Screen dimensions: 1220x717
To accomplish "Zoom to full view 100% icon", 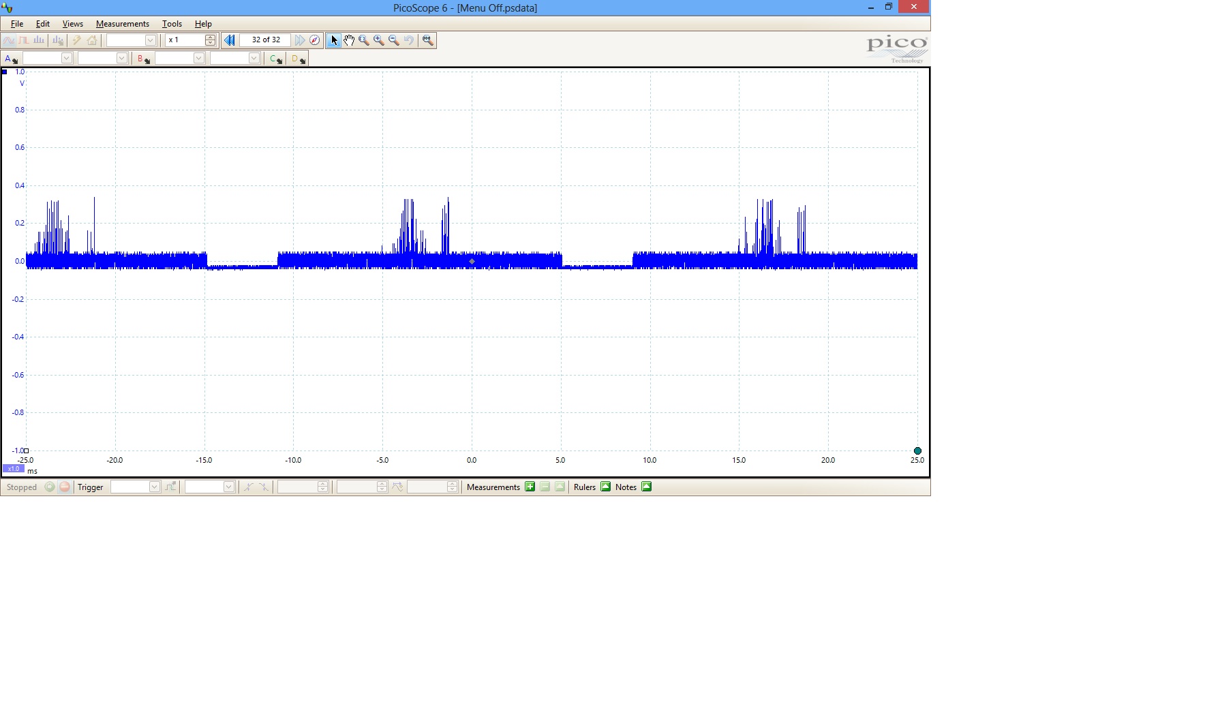I will point(428,40).
